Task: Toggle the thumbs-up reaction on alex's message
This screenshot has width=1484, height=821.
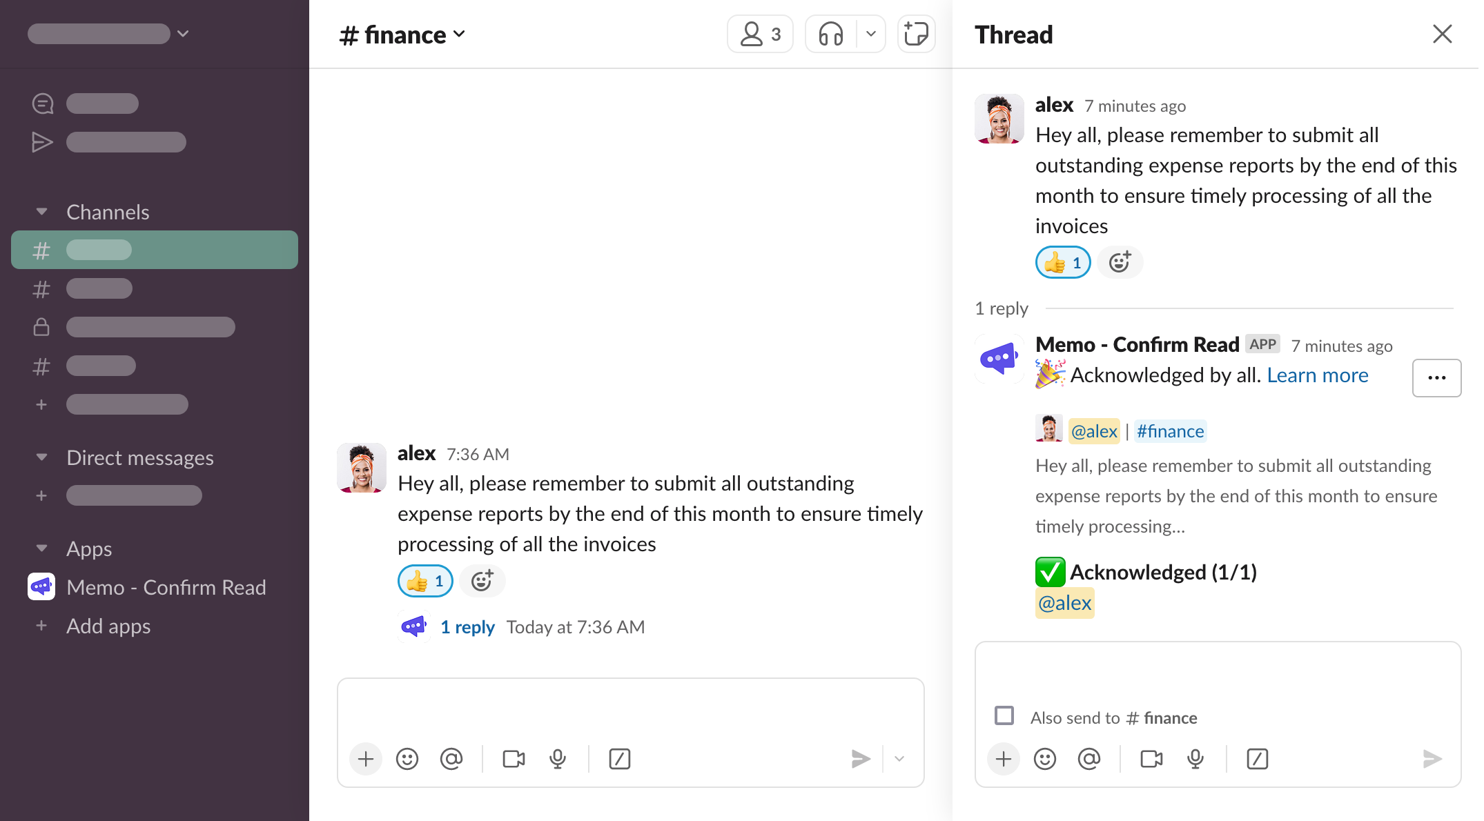Action: (424, 580)
